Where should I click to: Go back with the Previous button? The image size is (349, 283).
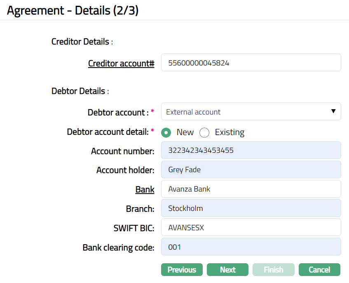(x=182, y=270)
